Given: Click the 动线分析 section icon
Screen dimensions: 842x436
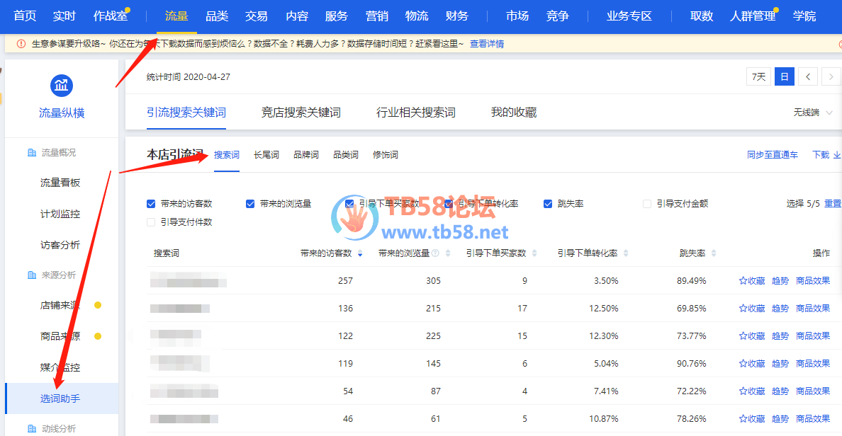Looking at the screenshot, I should 32,428.
